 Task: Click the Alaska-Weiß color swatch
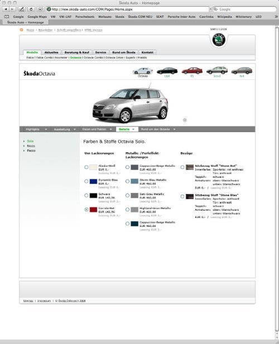(x=93, y=167)
